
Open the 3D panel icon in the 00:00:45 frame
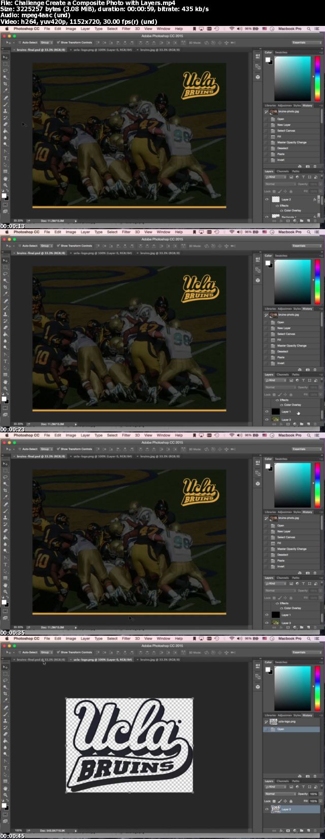click(x=258, y=687)
